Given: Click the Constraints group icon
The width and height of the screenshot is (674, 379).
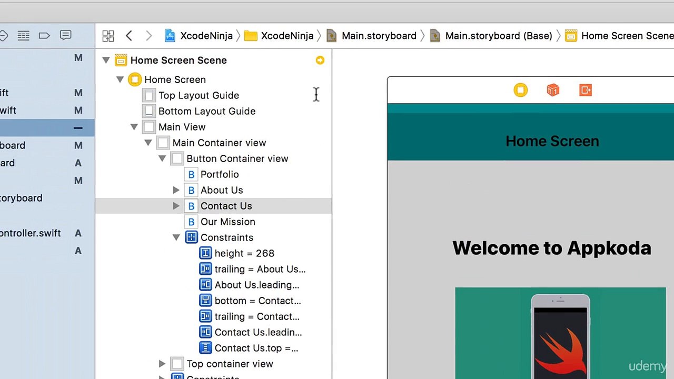Looking at the screenshot, I should click(x=191, y=237).
